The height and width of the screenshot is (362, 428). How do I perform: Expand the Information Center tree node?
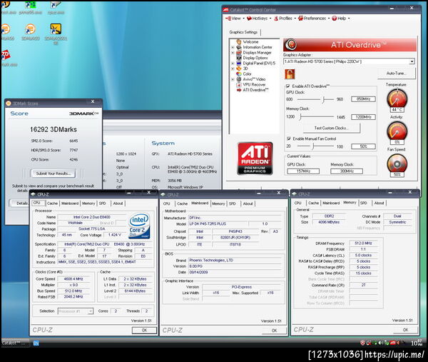click(233, 47)
